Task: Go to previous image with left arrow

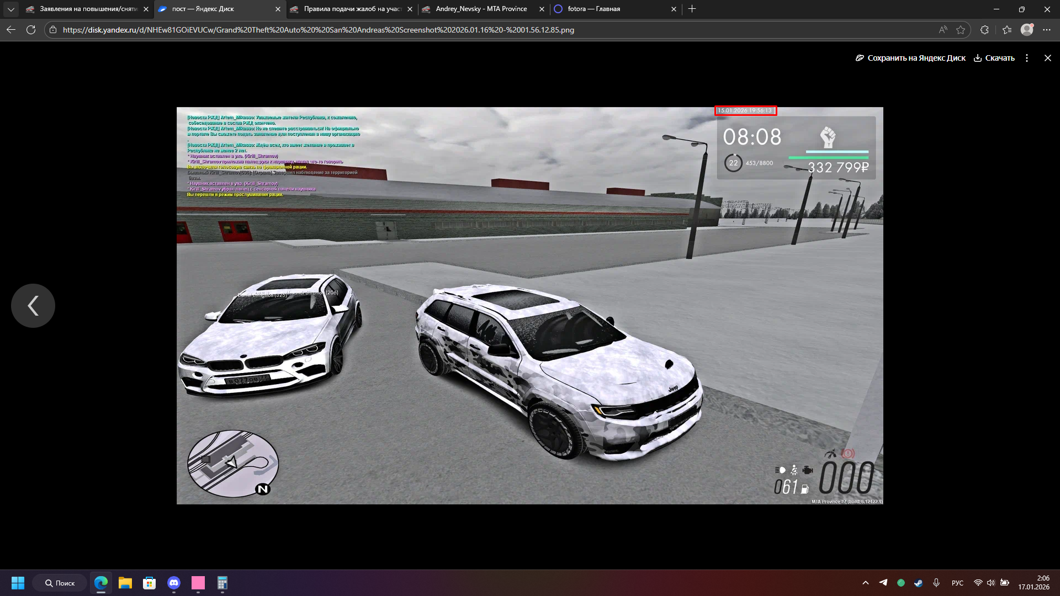Action: point(33,306)
